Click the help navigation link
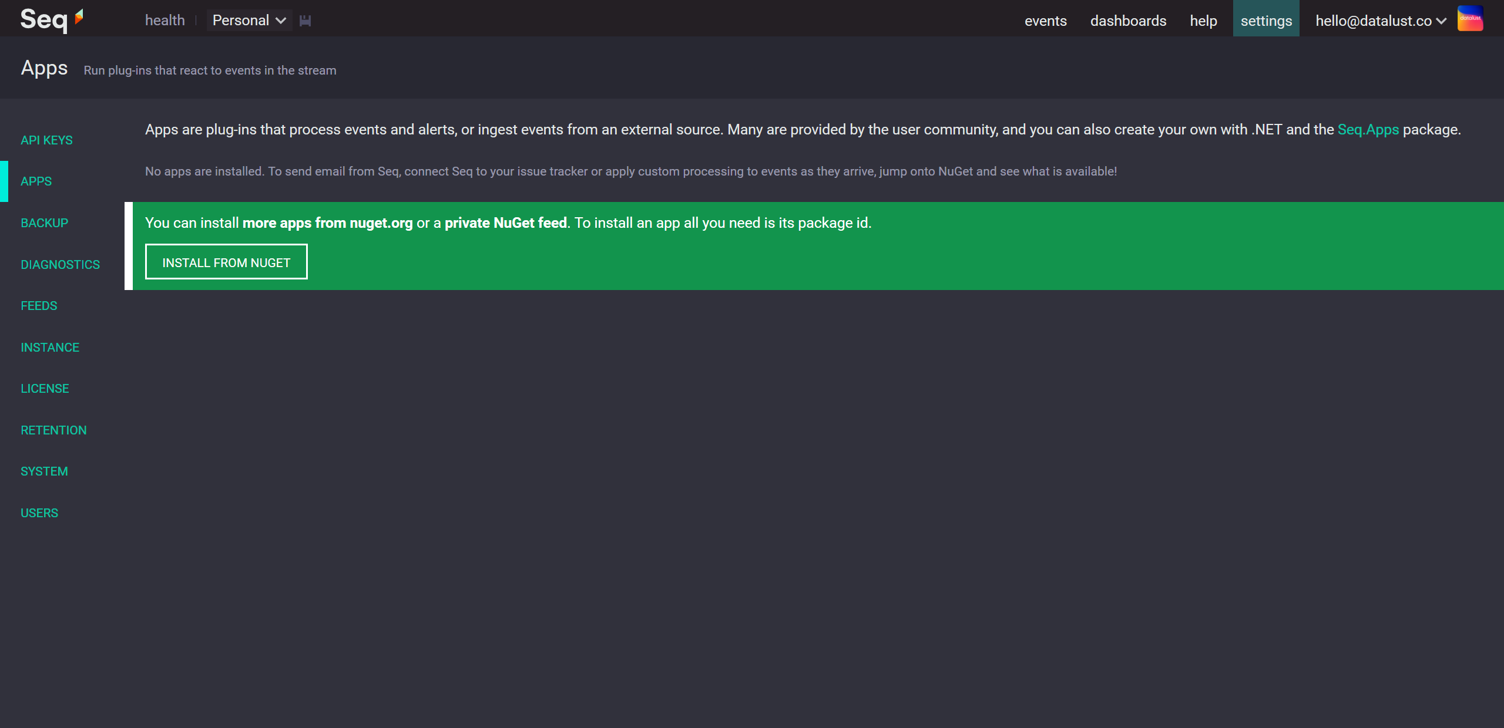1504x728 pixels. click(x=1203, y=19)
